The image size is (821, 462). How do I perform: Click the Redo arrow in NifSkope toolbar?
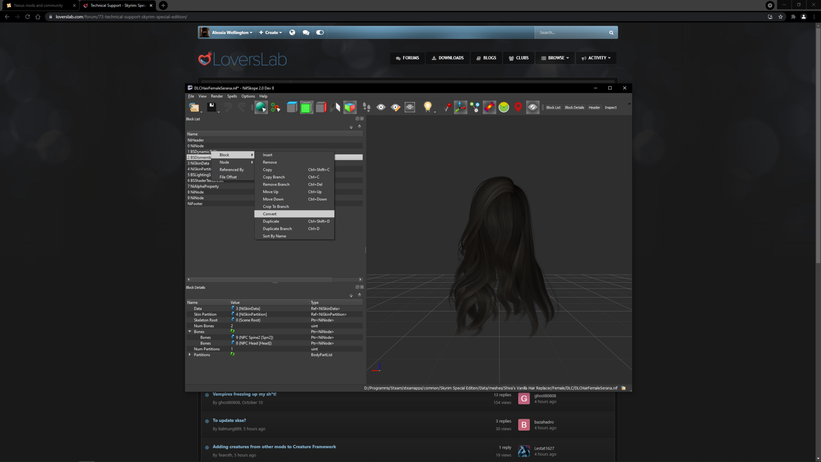tap(242, 107)
